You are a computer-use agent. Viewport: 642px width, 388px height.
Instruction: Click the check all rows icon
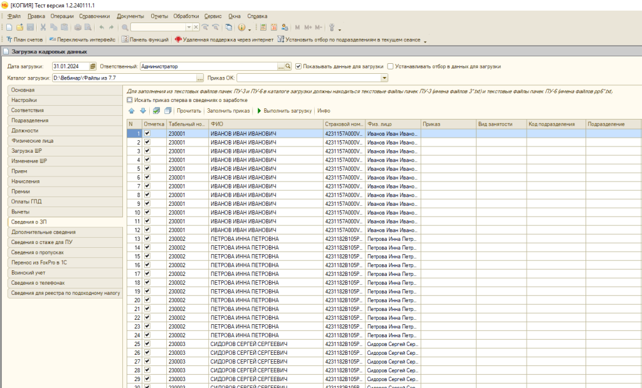point(155,111)
